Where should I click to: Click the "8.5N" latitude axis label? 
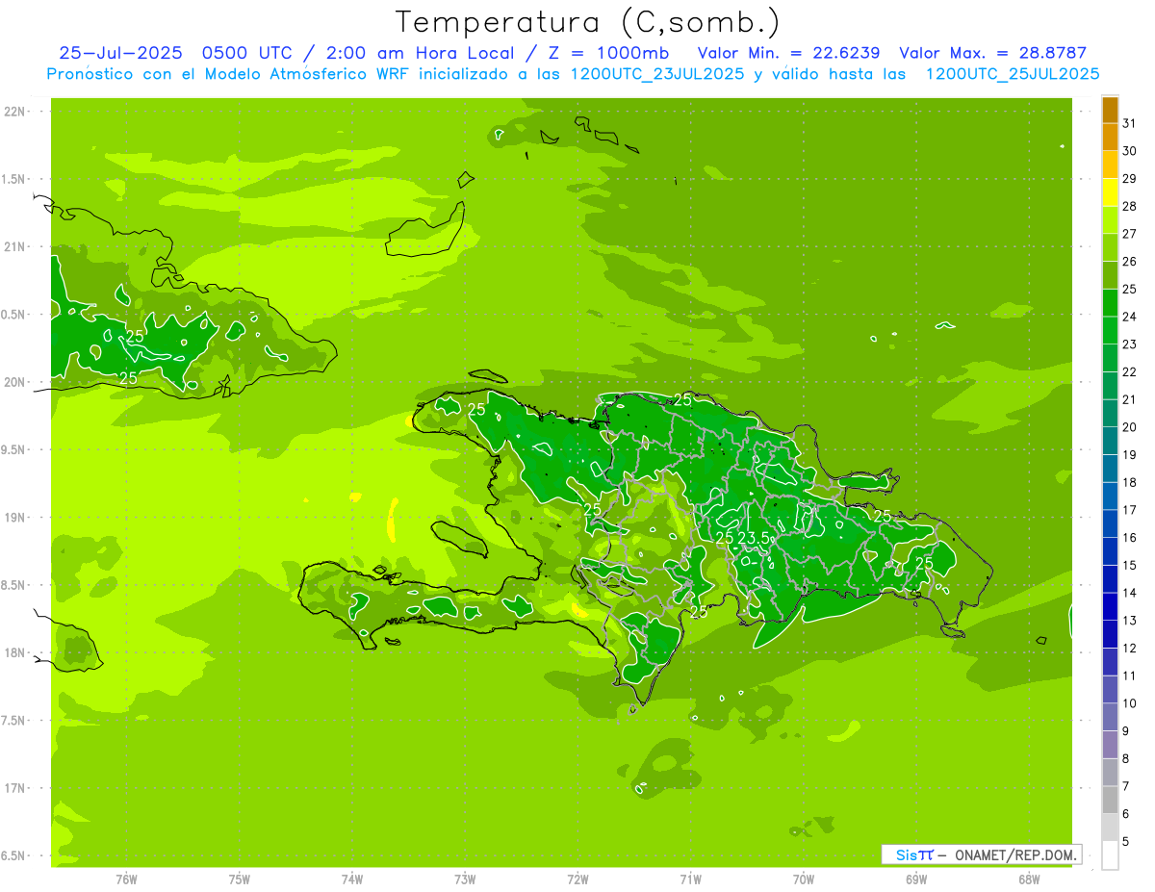[14, 585]
